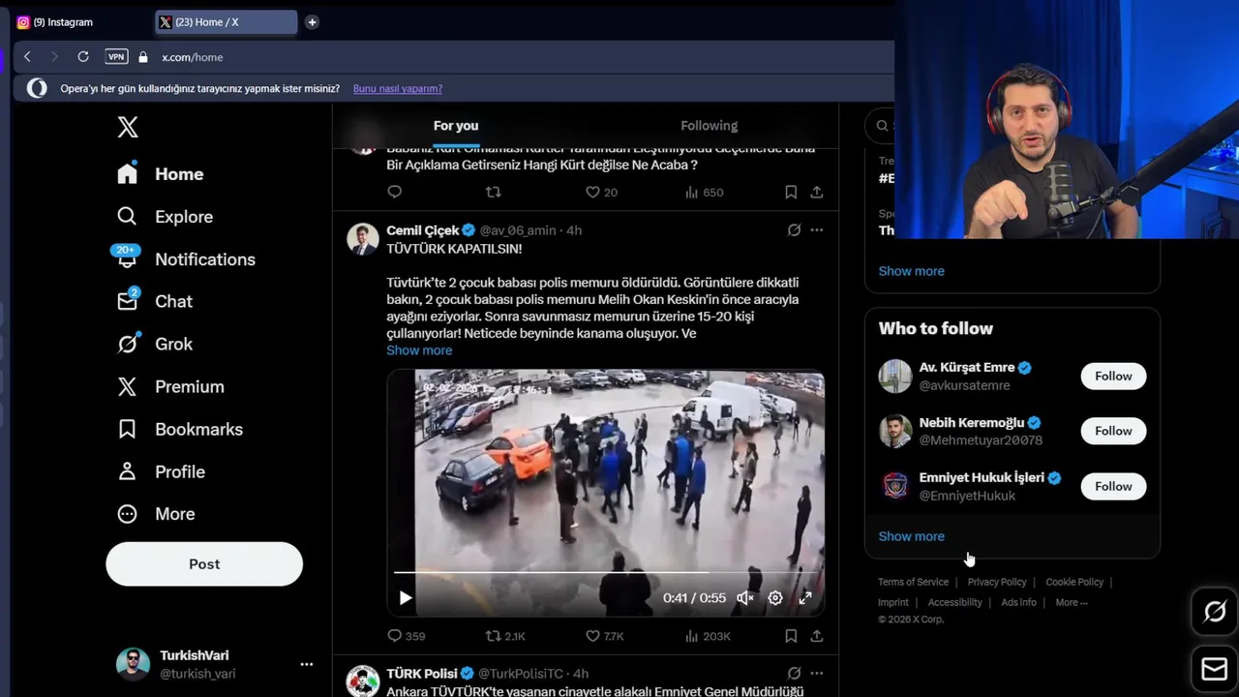The image size is (1239, 697).
Task: Expand Show more under Who to follow
Action: (911, 536)
